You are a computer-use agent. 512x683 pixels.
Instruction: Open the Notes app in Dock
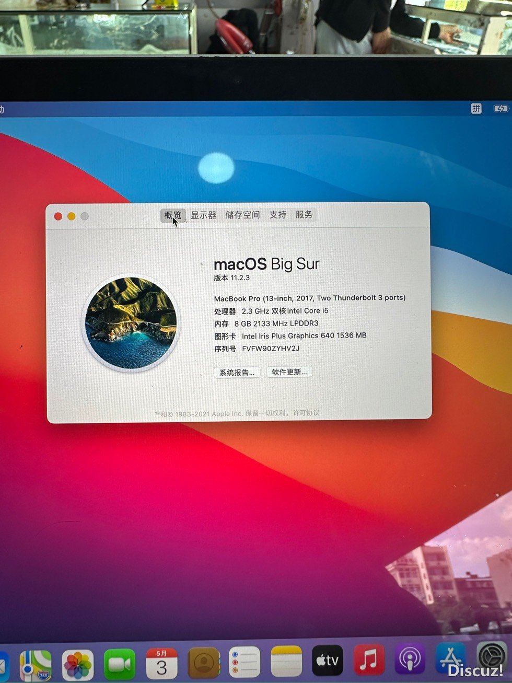[286, 662]
